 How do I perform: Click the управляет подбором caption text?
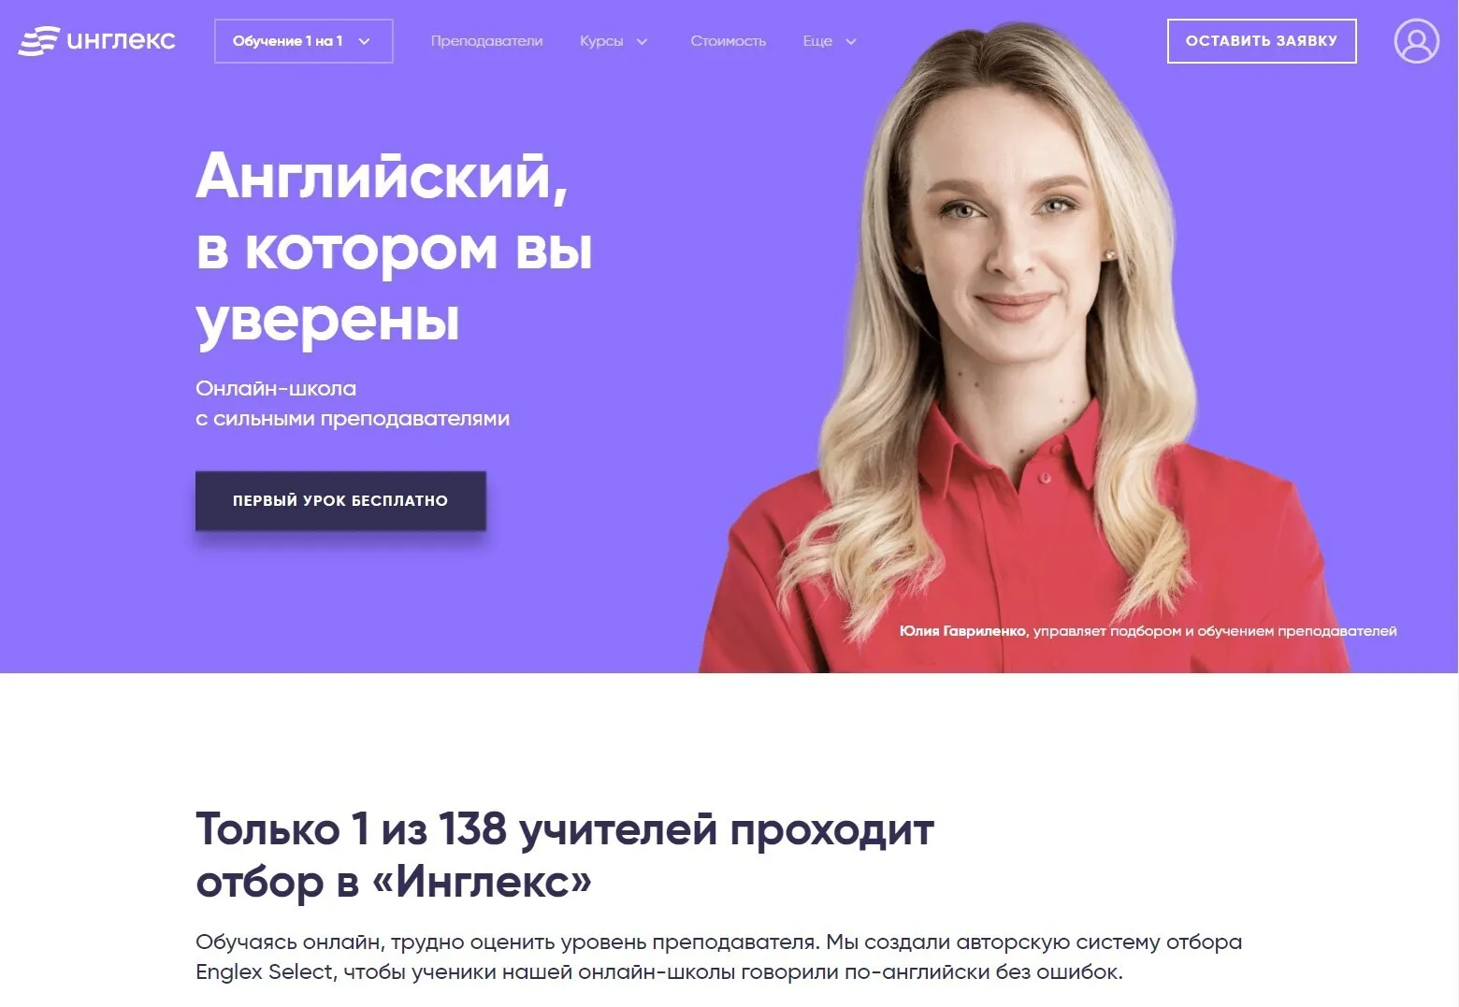1215,631
